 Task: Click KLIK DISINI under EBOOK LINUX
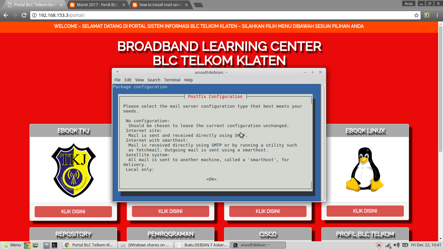365,211
